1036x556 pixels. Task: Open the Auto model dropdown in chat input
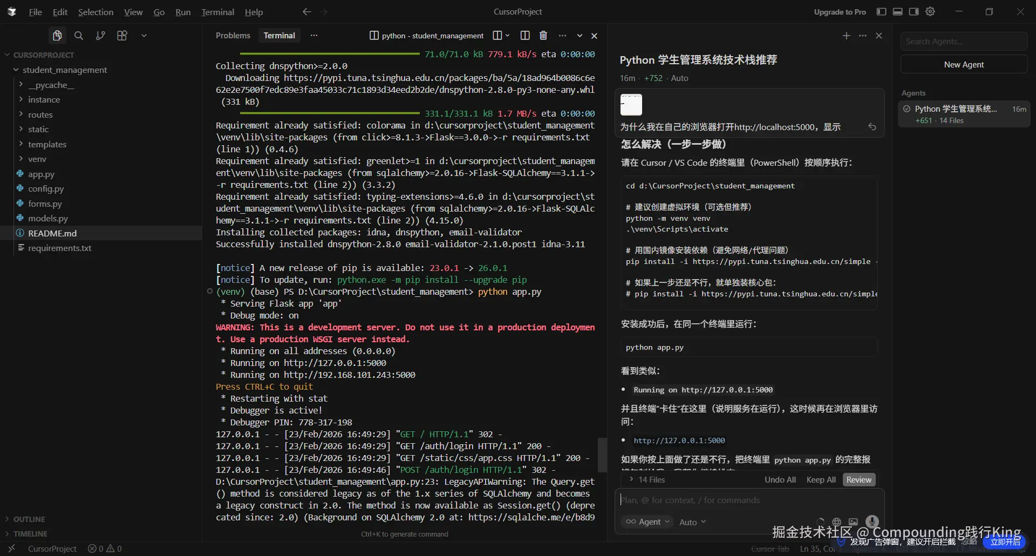(x=692, y=522)
